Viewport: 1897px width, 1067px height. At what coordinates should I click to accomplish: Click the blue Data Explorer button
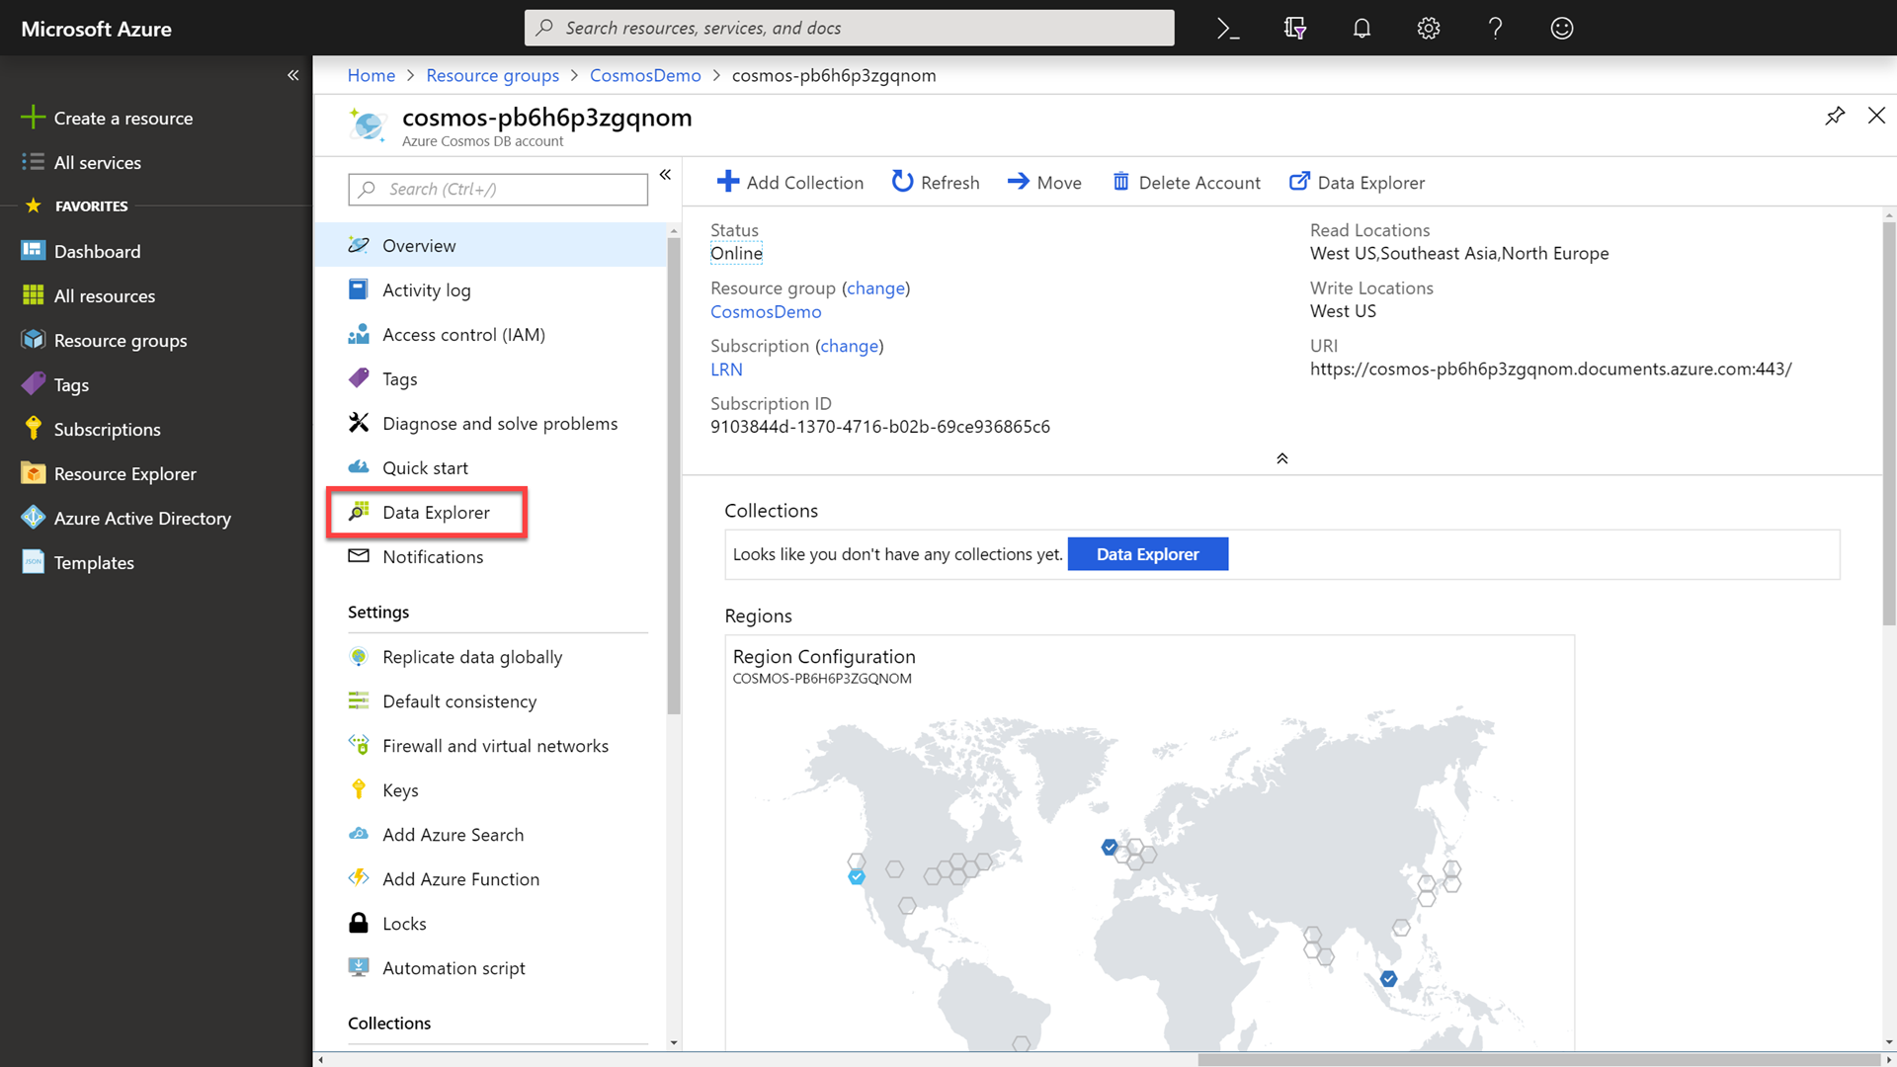point(1147,554)
